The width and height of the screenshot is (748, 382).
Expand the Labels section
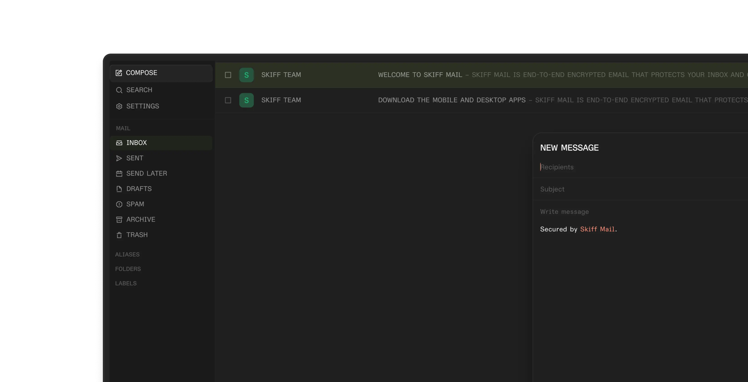pos(126,283)
